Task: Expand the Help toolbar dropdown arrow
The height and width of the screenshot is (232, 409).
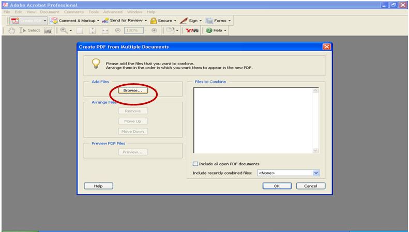Action: point(225,30)
